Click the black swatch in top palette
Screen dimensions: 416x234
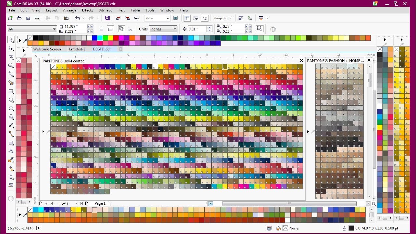click(35, 38)
